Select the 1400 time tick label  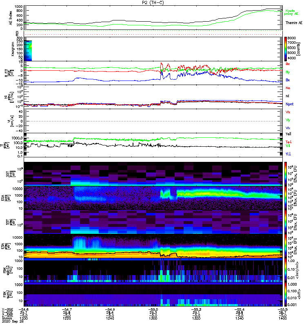282,318
